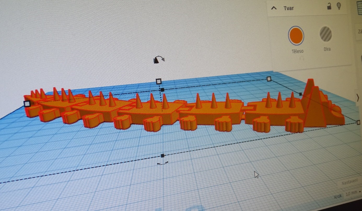The image size is (362, 211).
Task: Click the midpoint handle on the front dimension line
Action: (x=162, y=155)
